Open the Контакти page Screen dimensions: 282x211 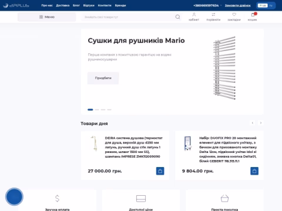105,5
